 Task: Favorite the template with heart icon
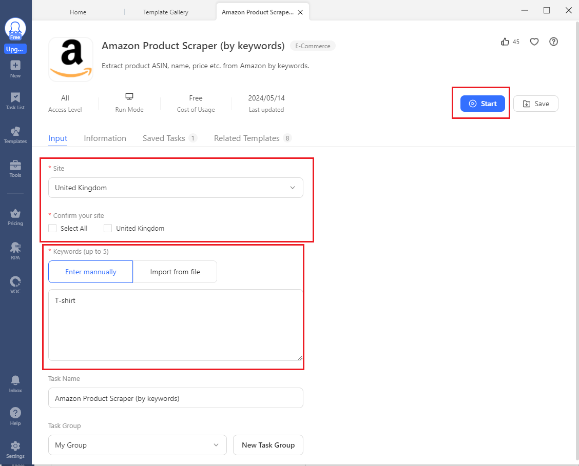(x=534, y=42)
